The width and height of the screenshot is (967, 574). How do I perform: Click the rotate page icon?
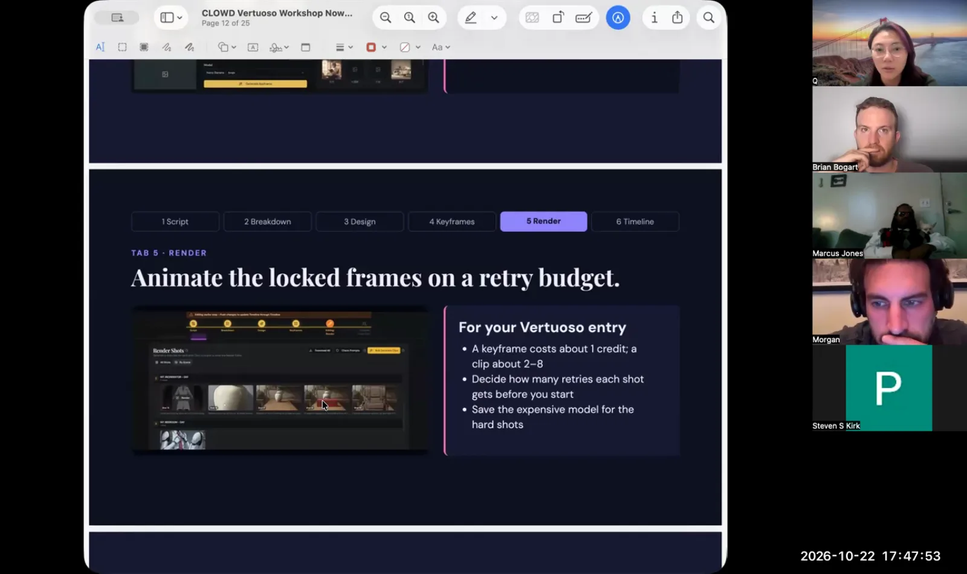[x=558, y=18]
